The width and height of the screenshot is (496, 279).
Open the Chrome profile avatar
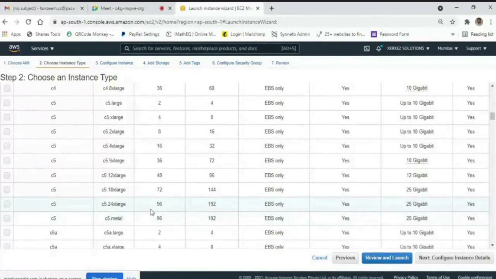pos(479,22)
